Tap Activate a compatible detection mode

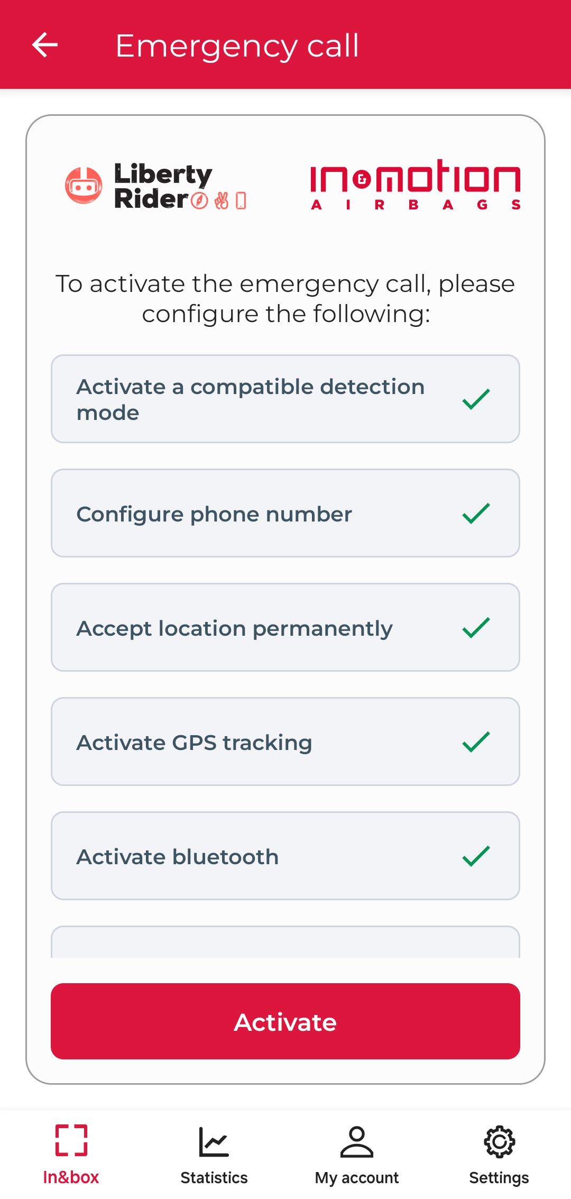coord(250,399)
